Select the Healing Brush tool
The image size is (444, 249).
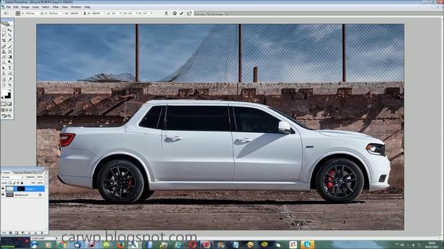point(4,46)
